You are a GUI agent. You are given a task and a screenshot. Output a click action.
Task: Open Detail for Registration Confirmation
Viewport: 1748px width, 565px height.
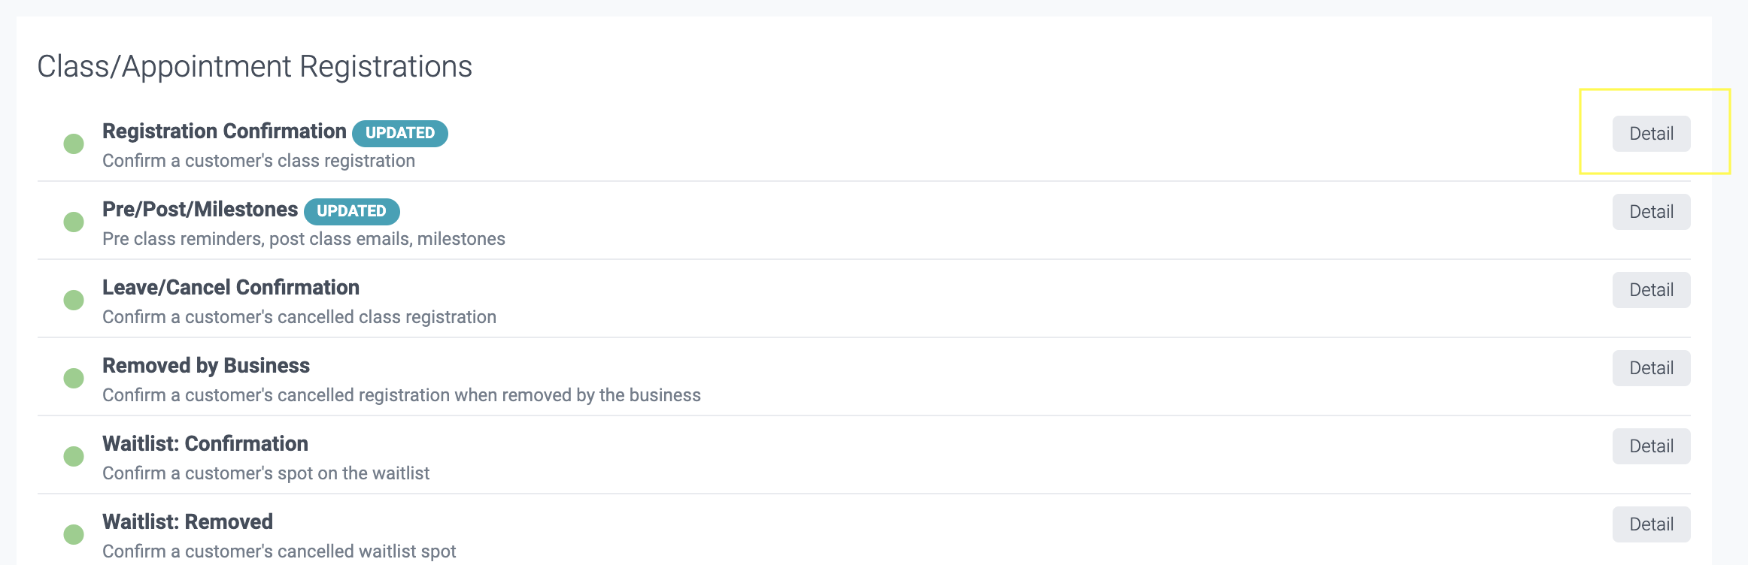pos(1651,134)
